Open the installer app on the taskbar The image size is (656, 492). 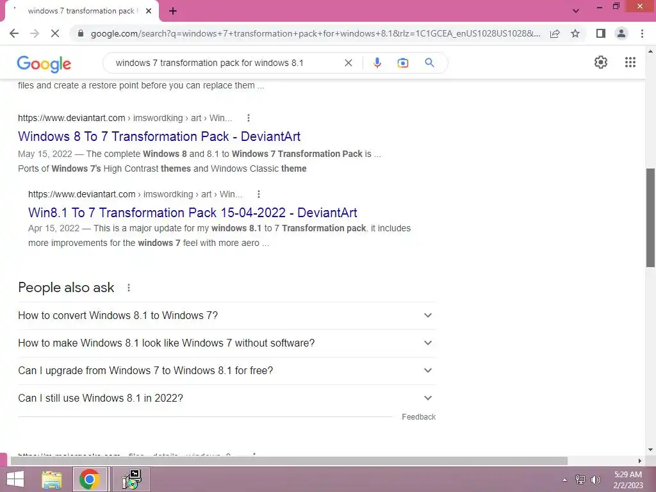(x=131, y=479)
